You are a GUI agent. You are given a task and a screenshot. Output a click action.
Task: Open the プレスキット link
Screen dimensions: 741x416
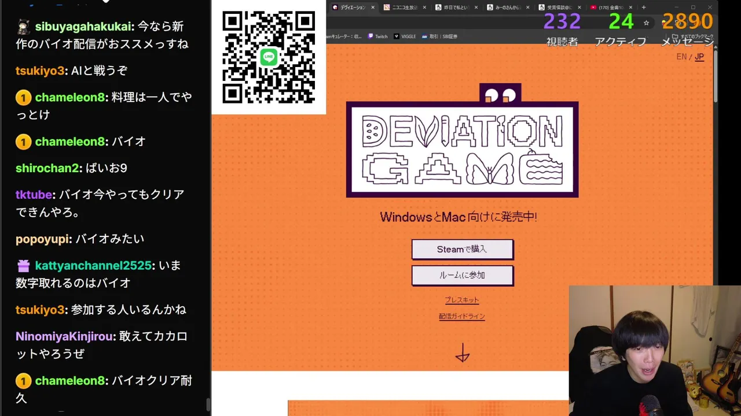(x=462, y=300)
